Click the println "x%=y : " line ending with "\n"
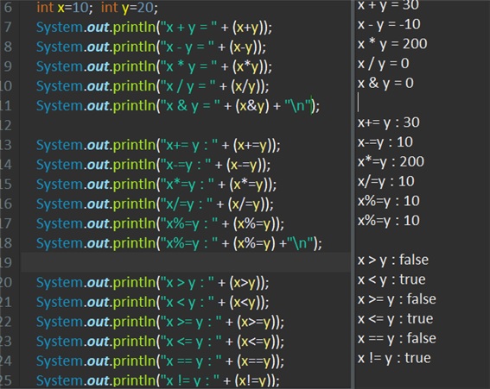Viewport: 490px width, 389px height. tap(179, 243)
